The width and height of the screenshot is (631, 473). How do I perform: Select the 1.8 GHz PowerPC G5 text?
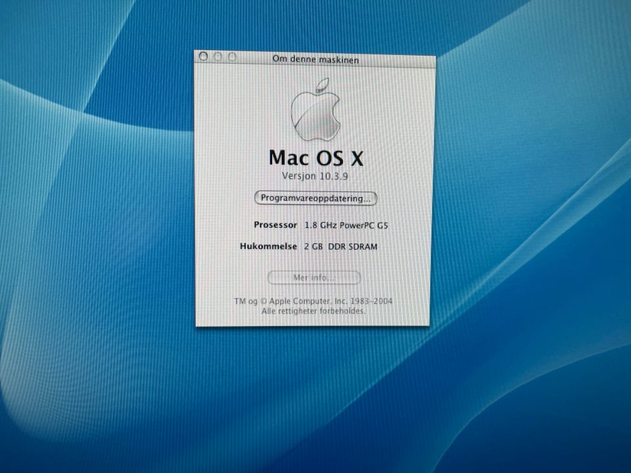(x=346, y=225)
